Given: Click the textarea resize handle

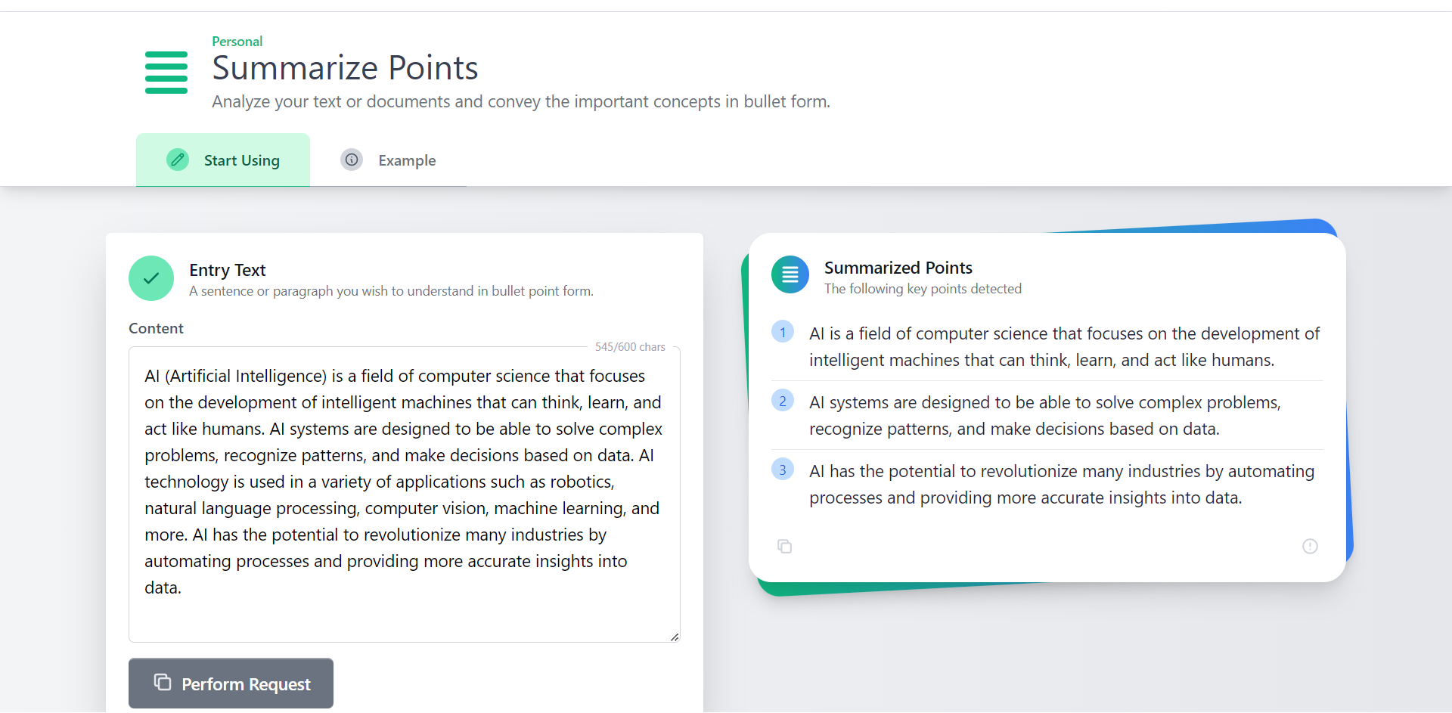Looking at the screenshot, I should (x=675, y=637).
